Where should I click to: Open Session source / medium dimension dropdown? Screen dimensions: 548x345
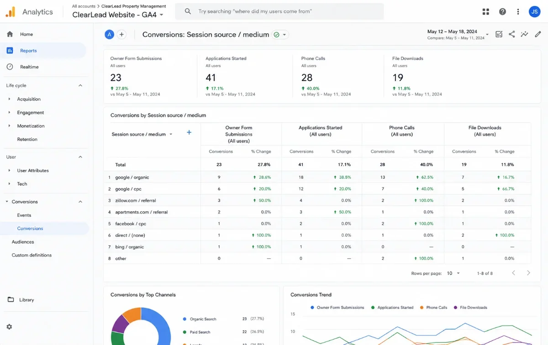click(142, 134)
